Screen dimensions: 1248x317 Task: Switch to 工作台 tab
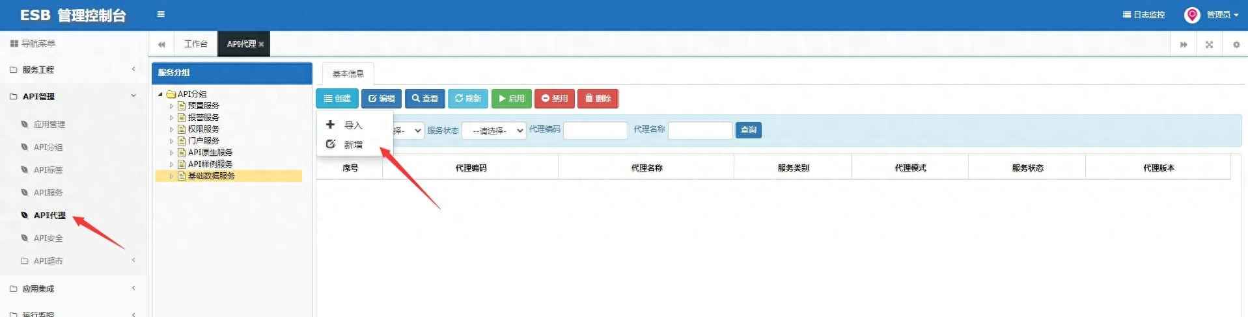tap(195, 44)
